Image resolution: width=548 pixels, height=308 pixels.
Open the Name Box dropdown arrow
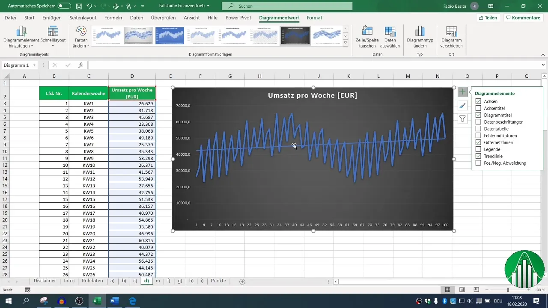point(34,65)
